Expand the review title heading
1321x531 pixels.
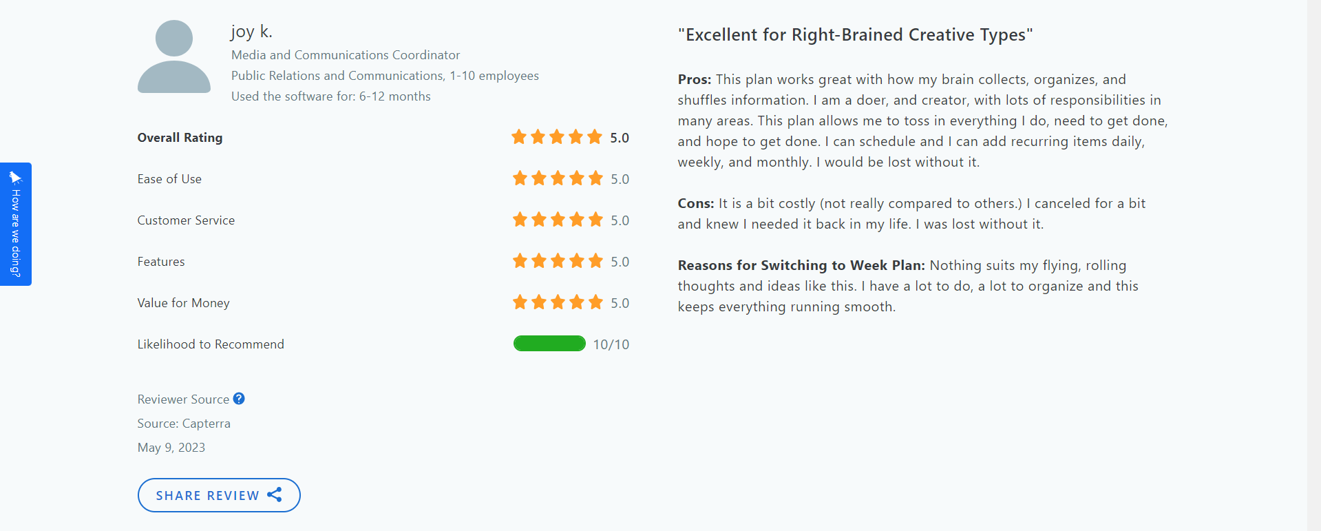pos(856,34)
